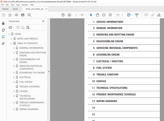
Task: Click the Sign document pen icon
Action: coord(159,15)
